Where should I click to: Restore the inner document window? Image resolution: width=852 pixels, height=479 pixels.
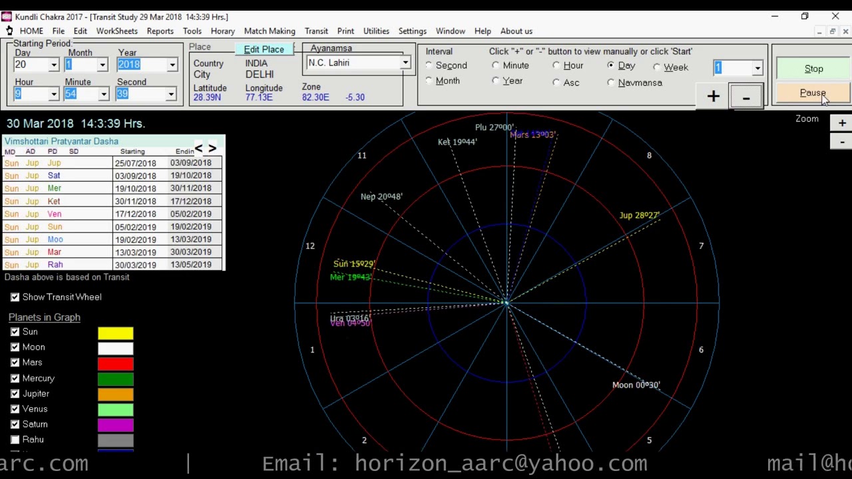[832, 31]
